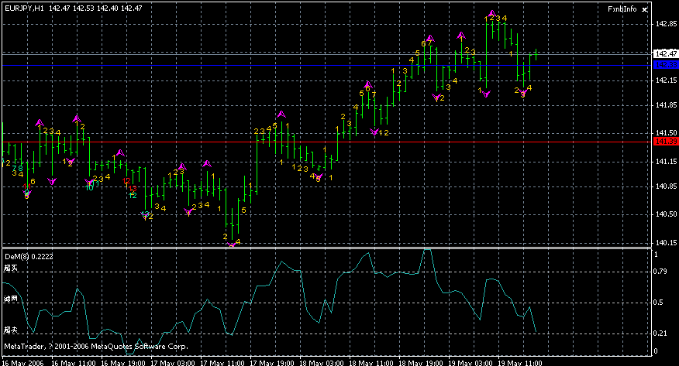Image resolution: width=679 pixels, height=366 pixels.
Task: Click the 0.5 DeMarker level value
Action: pyautogui.click(x=658, y=303)
